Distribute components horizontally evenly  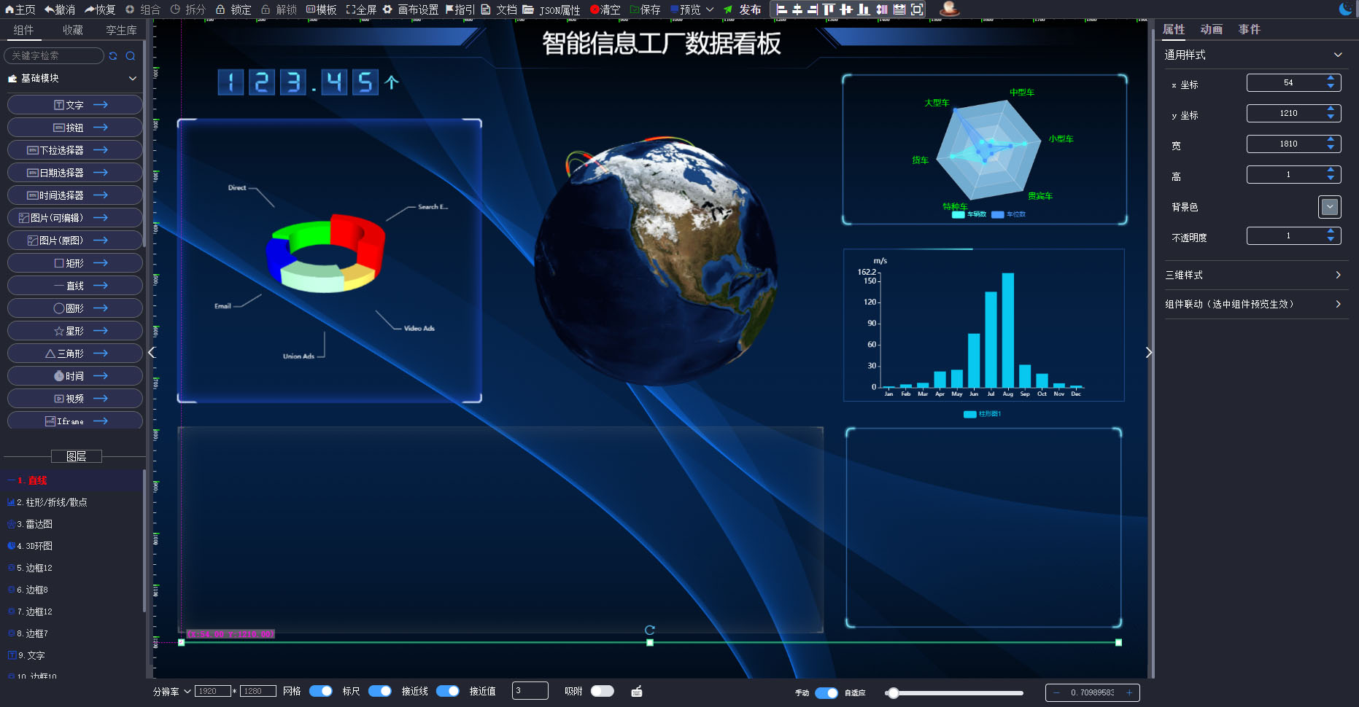(x=882, y=9)
